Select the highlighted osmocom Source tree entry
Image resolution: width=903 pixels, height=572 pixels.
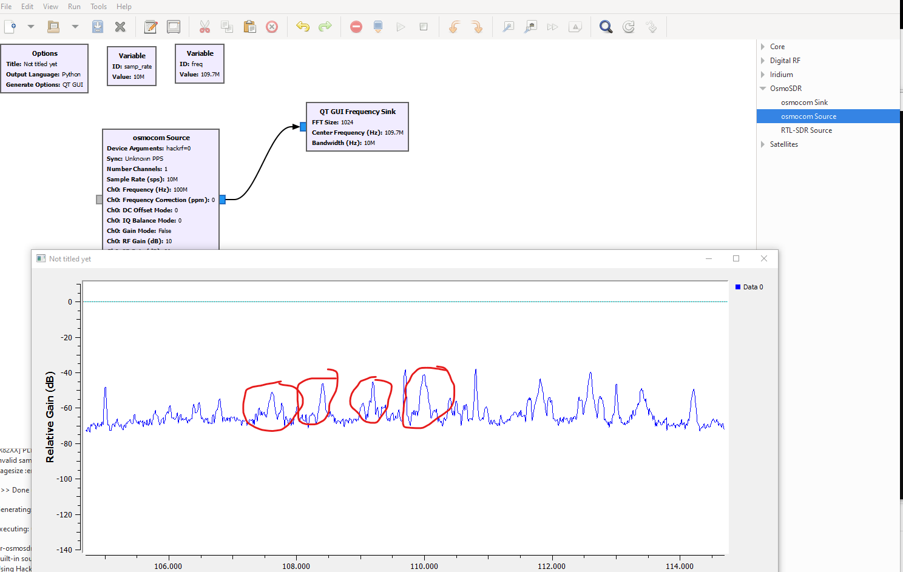click(828, 116)
